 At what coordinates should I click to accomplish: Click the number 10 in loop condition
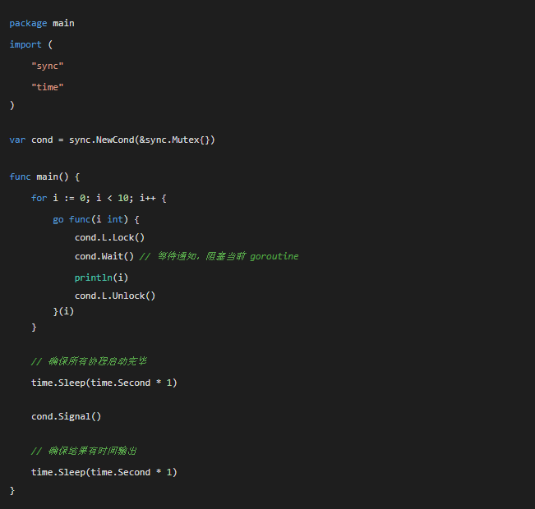click(125, 198)
